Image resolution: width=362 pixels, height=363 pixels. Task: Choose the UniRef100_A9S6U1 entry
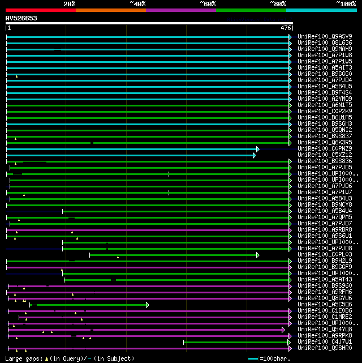[x=325, y=236]
